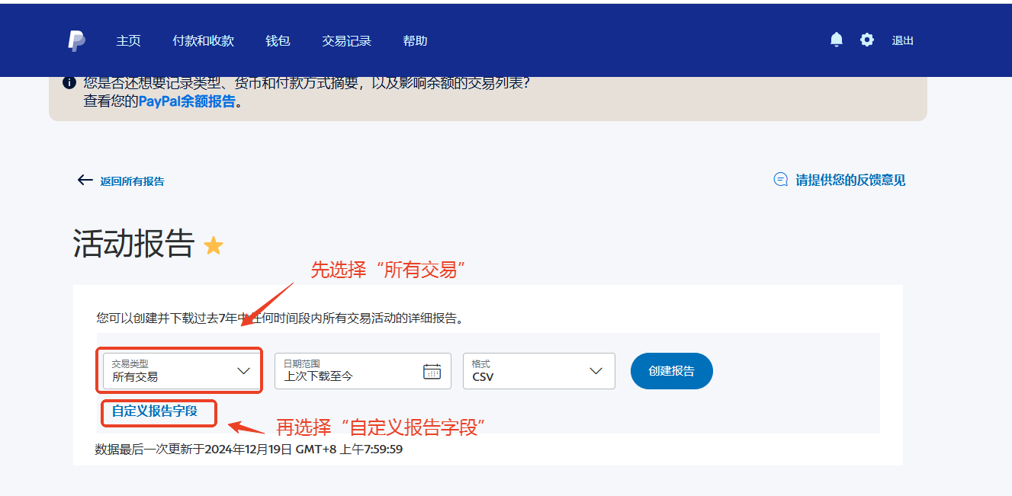The width and height of the screenshot is (1012, 496).
Task: Open the 帮助 menu item
Action: [415, 41]
